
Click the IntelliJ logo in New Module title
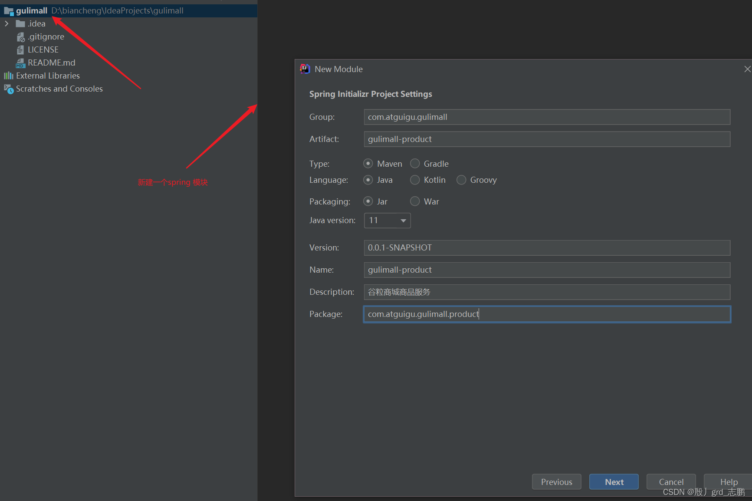click(305, 69)
